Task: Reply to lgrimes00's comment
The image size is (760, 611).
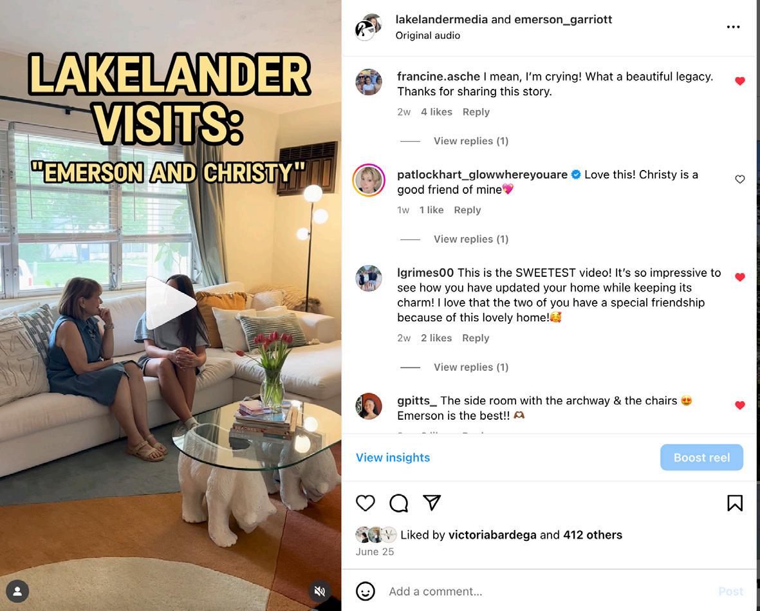Action: pyautogui.click(x=476, y=338)
